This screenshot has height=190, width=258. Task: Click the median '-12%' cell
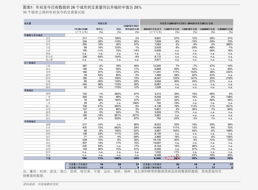212,158
